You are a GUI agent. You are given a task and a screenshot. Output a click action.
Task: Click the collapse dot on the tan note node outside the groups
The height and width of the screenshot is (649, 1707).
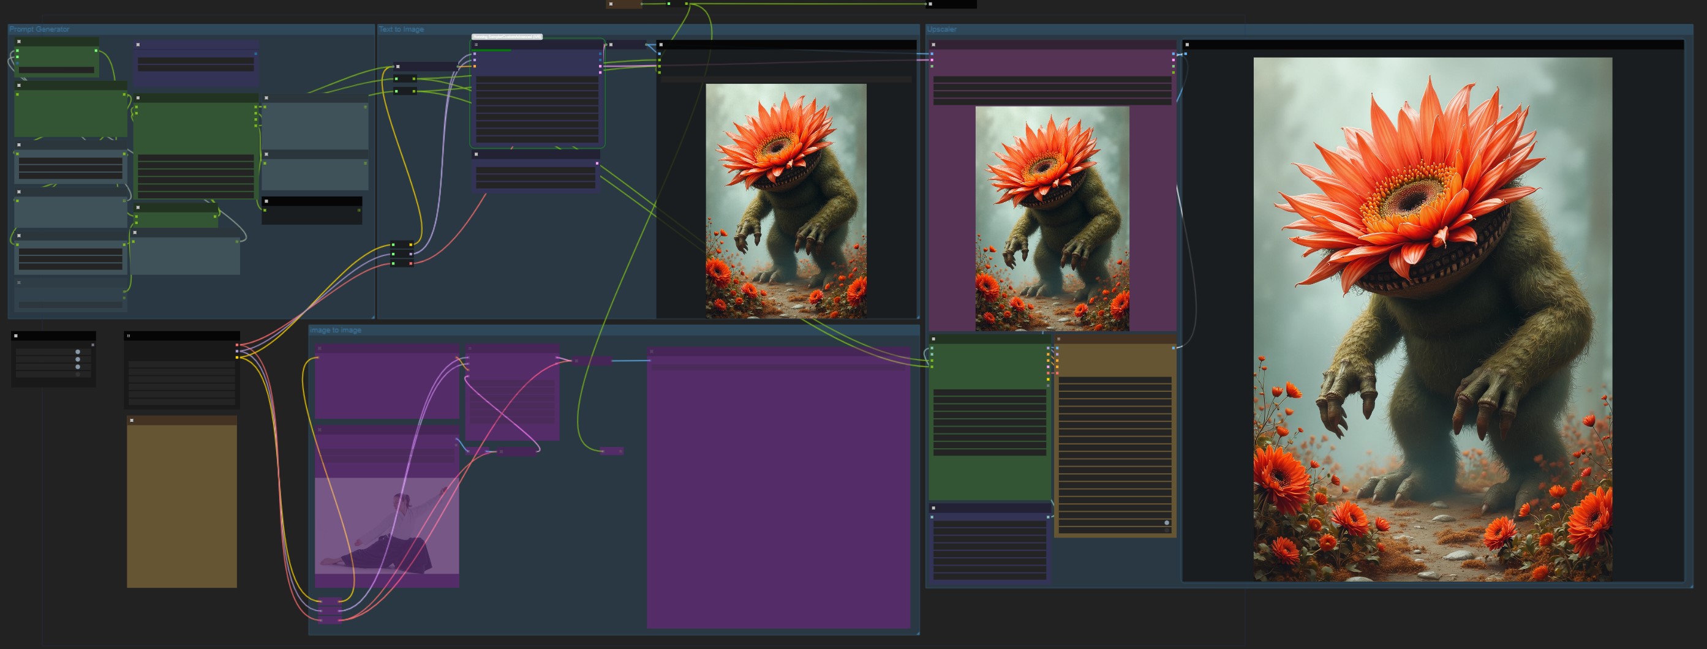132,421
